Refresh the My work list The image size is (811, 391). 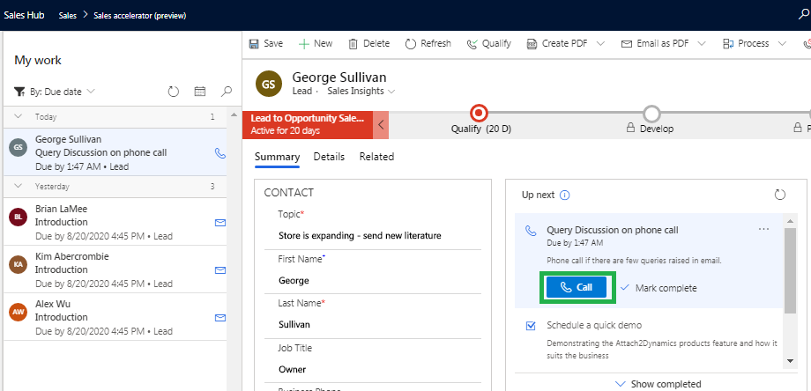pos(174,92)
